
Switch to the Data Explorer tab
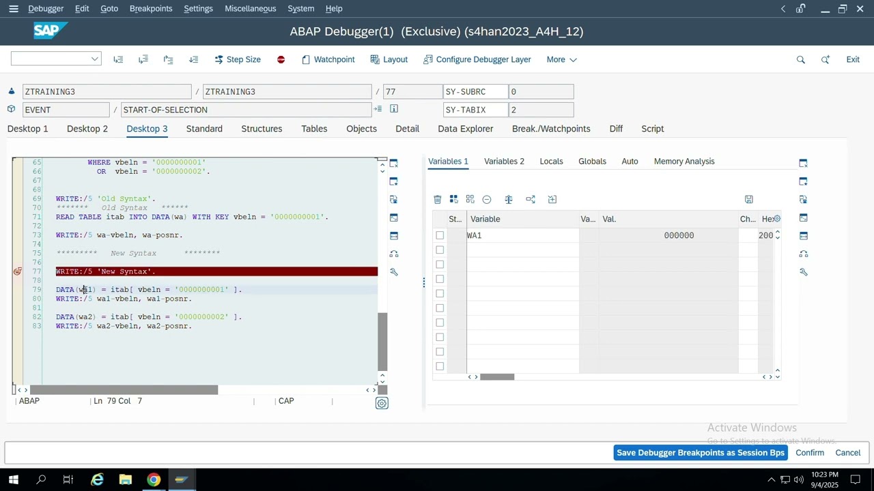(x=466, y=128)
